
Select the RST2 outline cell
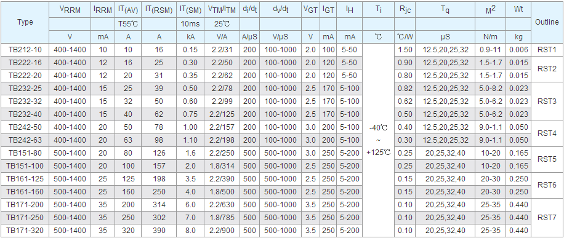coord(547,69)
